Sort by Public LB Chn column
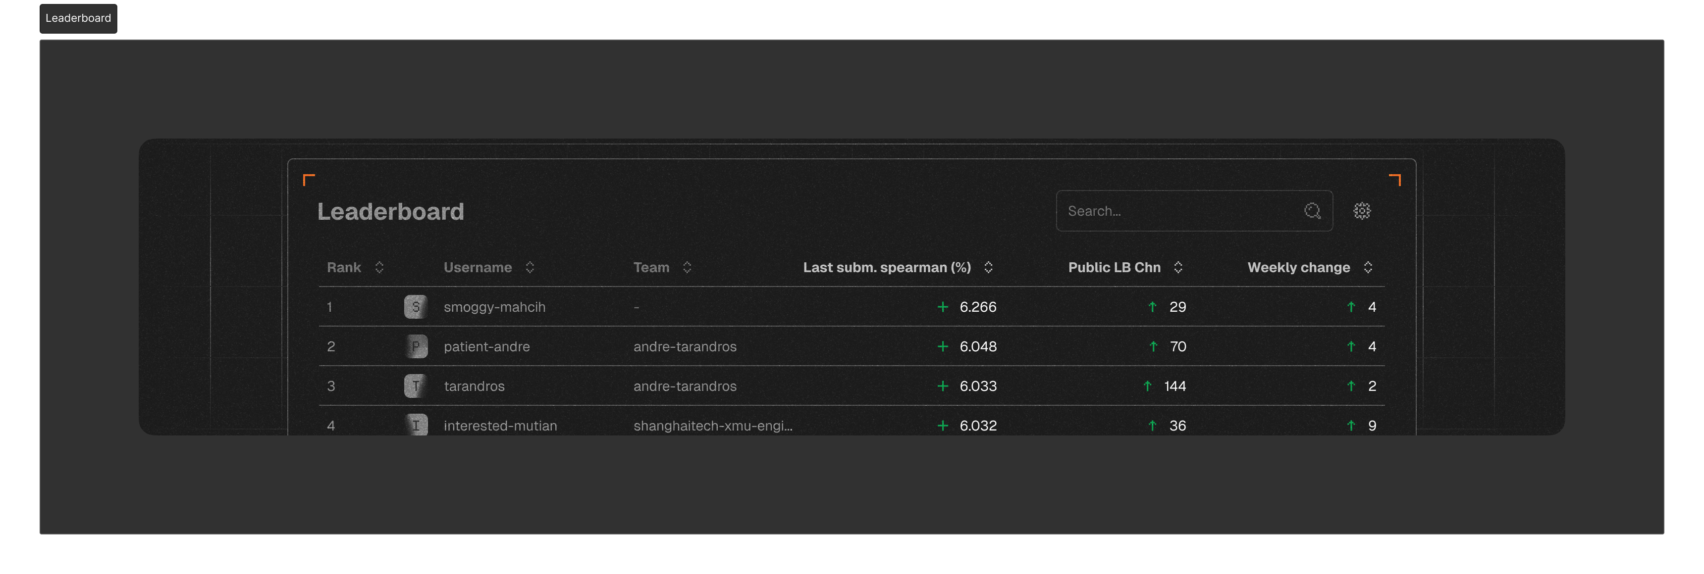 click(x=1177, y=267)
